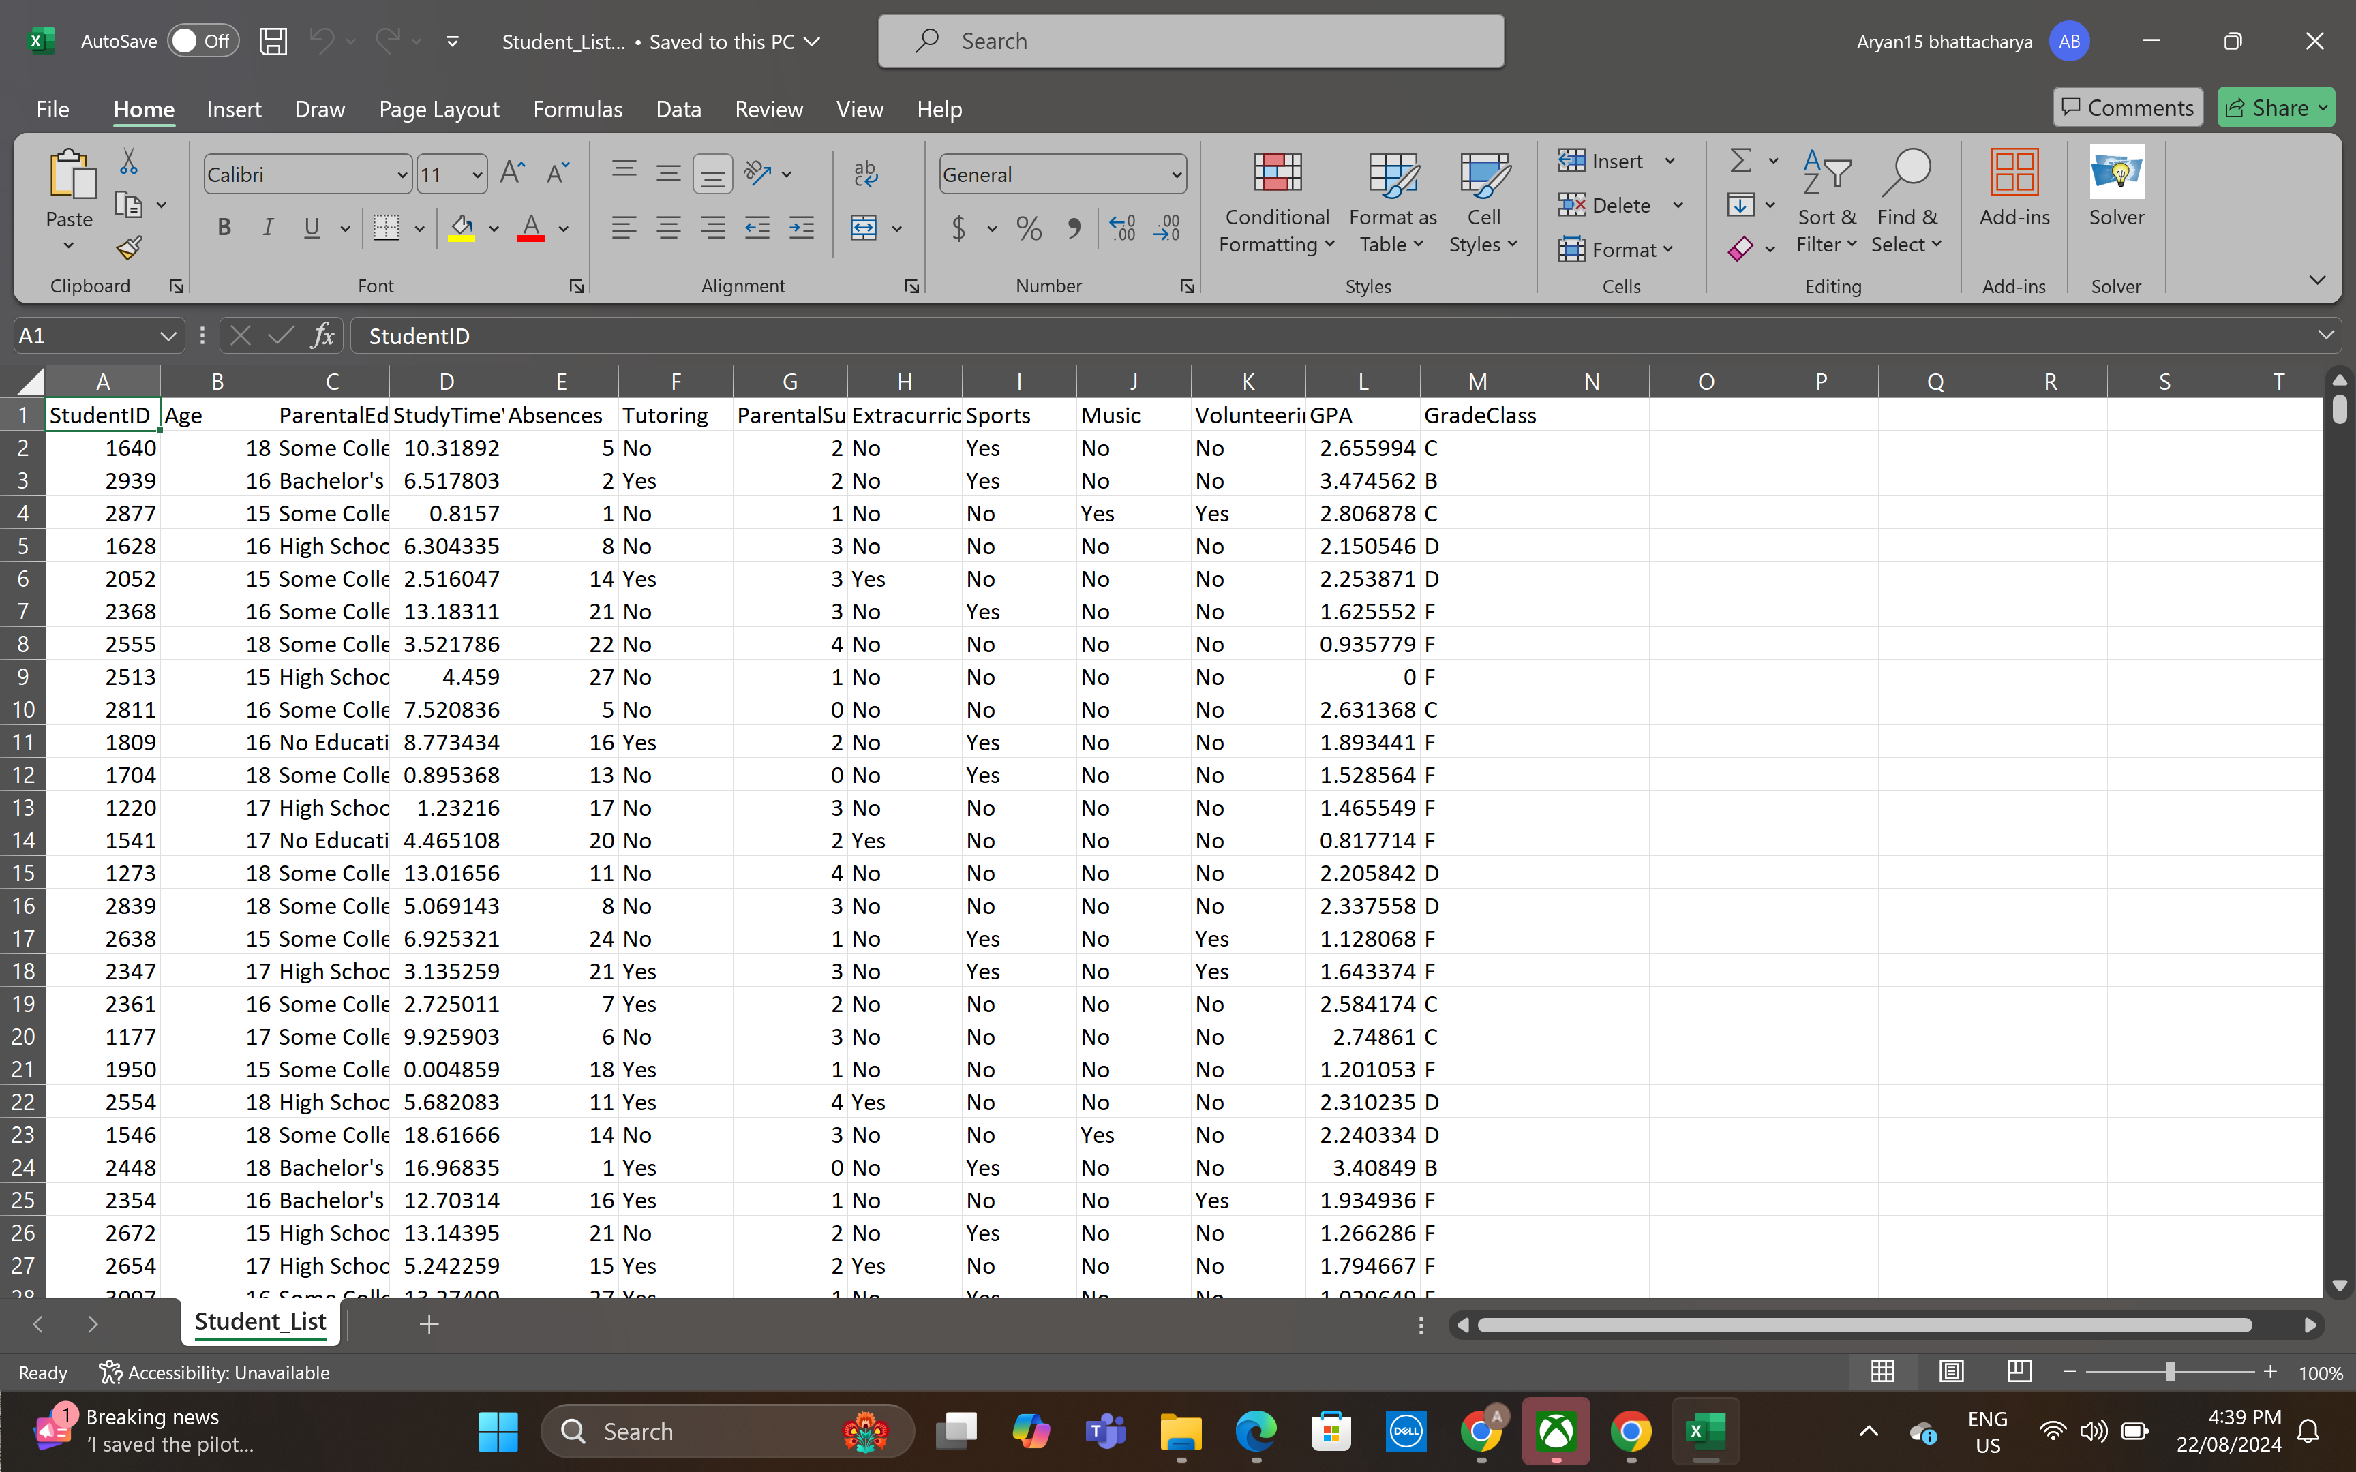Toggle Bold formatting button
Image resolution: width=2356 pixels, height=1472 pixels.
224,228
